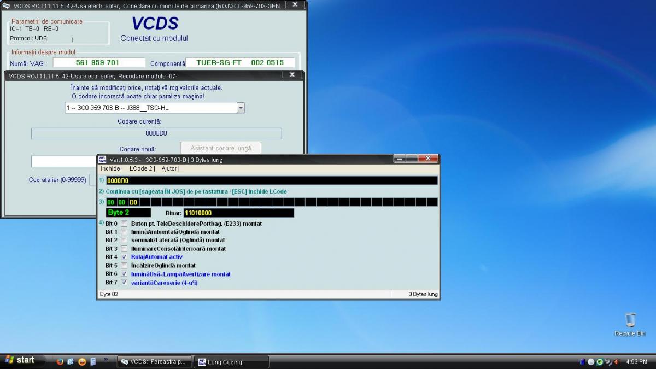Enable Bit 1 luminăAmbientalăOglindă checkbox
This screenshot has height=369, width=656.
124,232
